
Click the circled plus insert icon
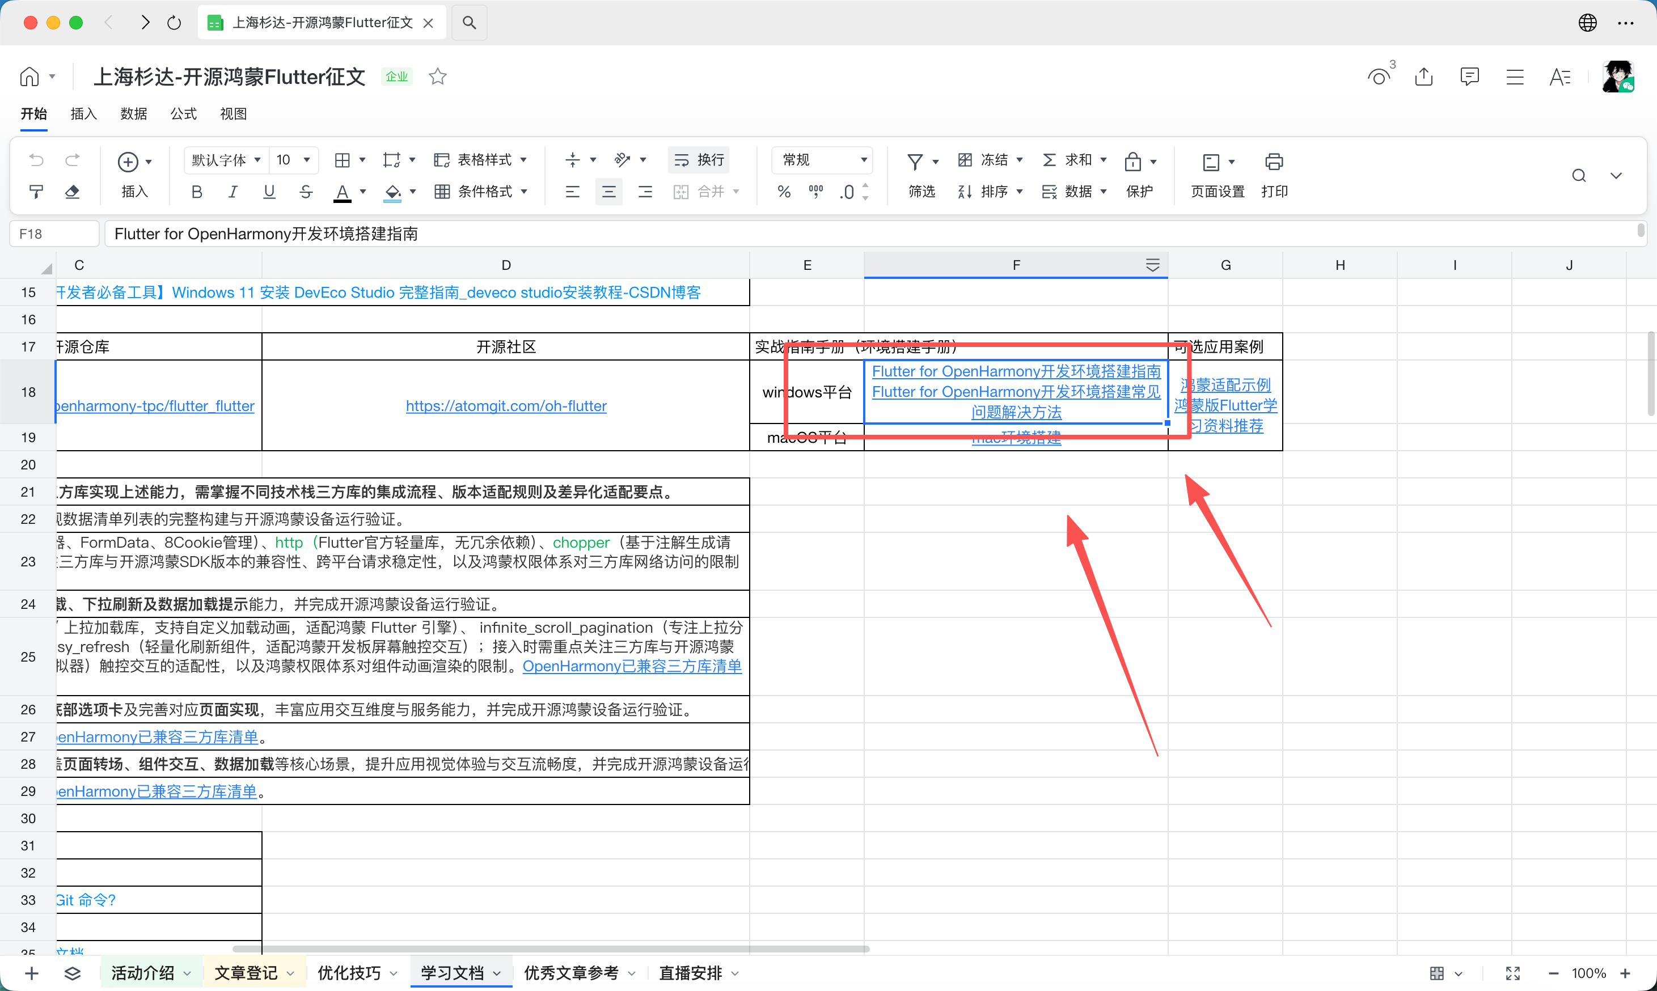[128, 162]
